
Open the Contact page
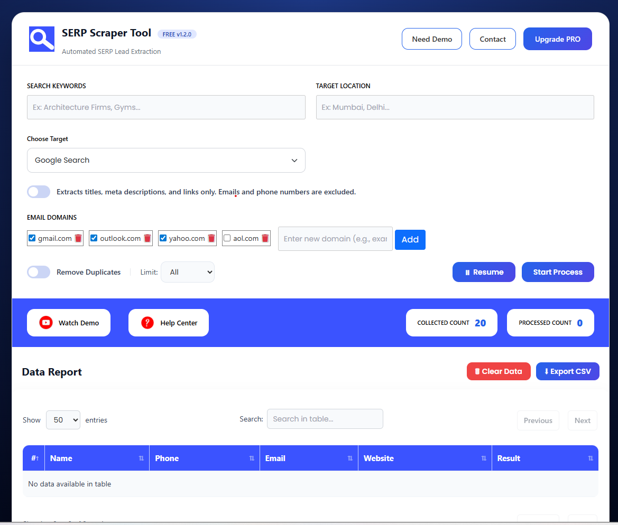point(492,39)
